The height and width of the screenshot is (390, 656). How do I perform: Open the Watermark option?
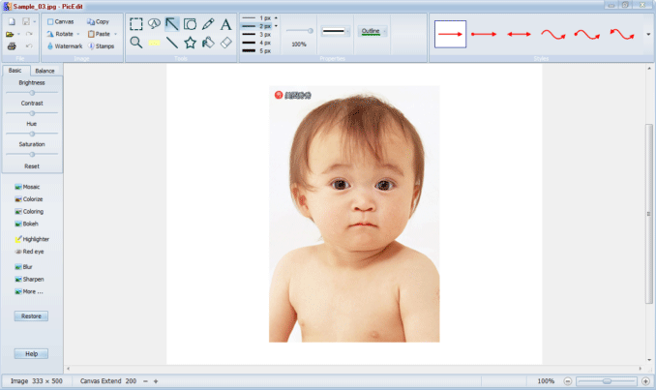[65, 46]
